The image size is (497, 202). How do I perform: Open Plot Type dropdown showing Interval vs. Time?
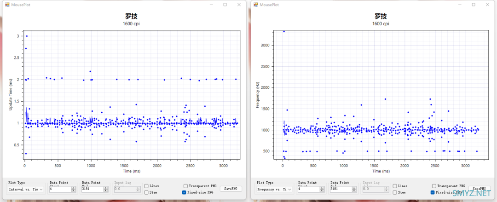point(26,189)
